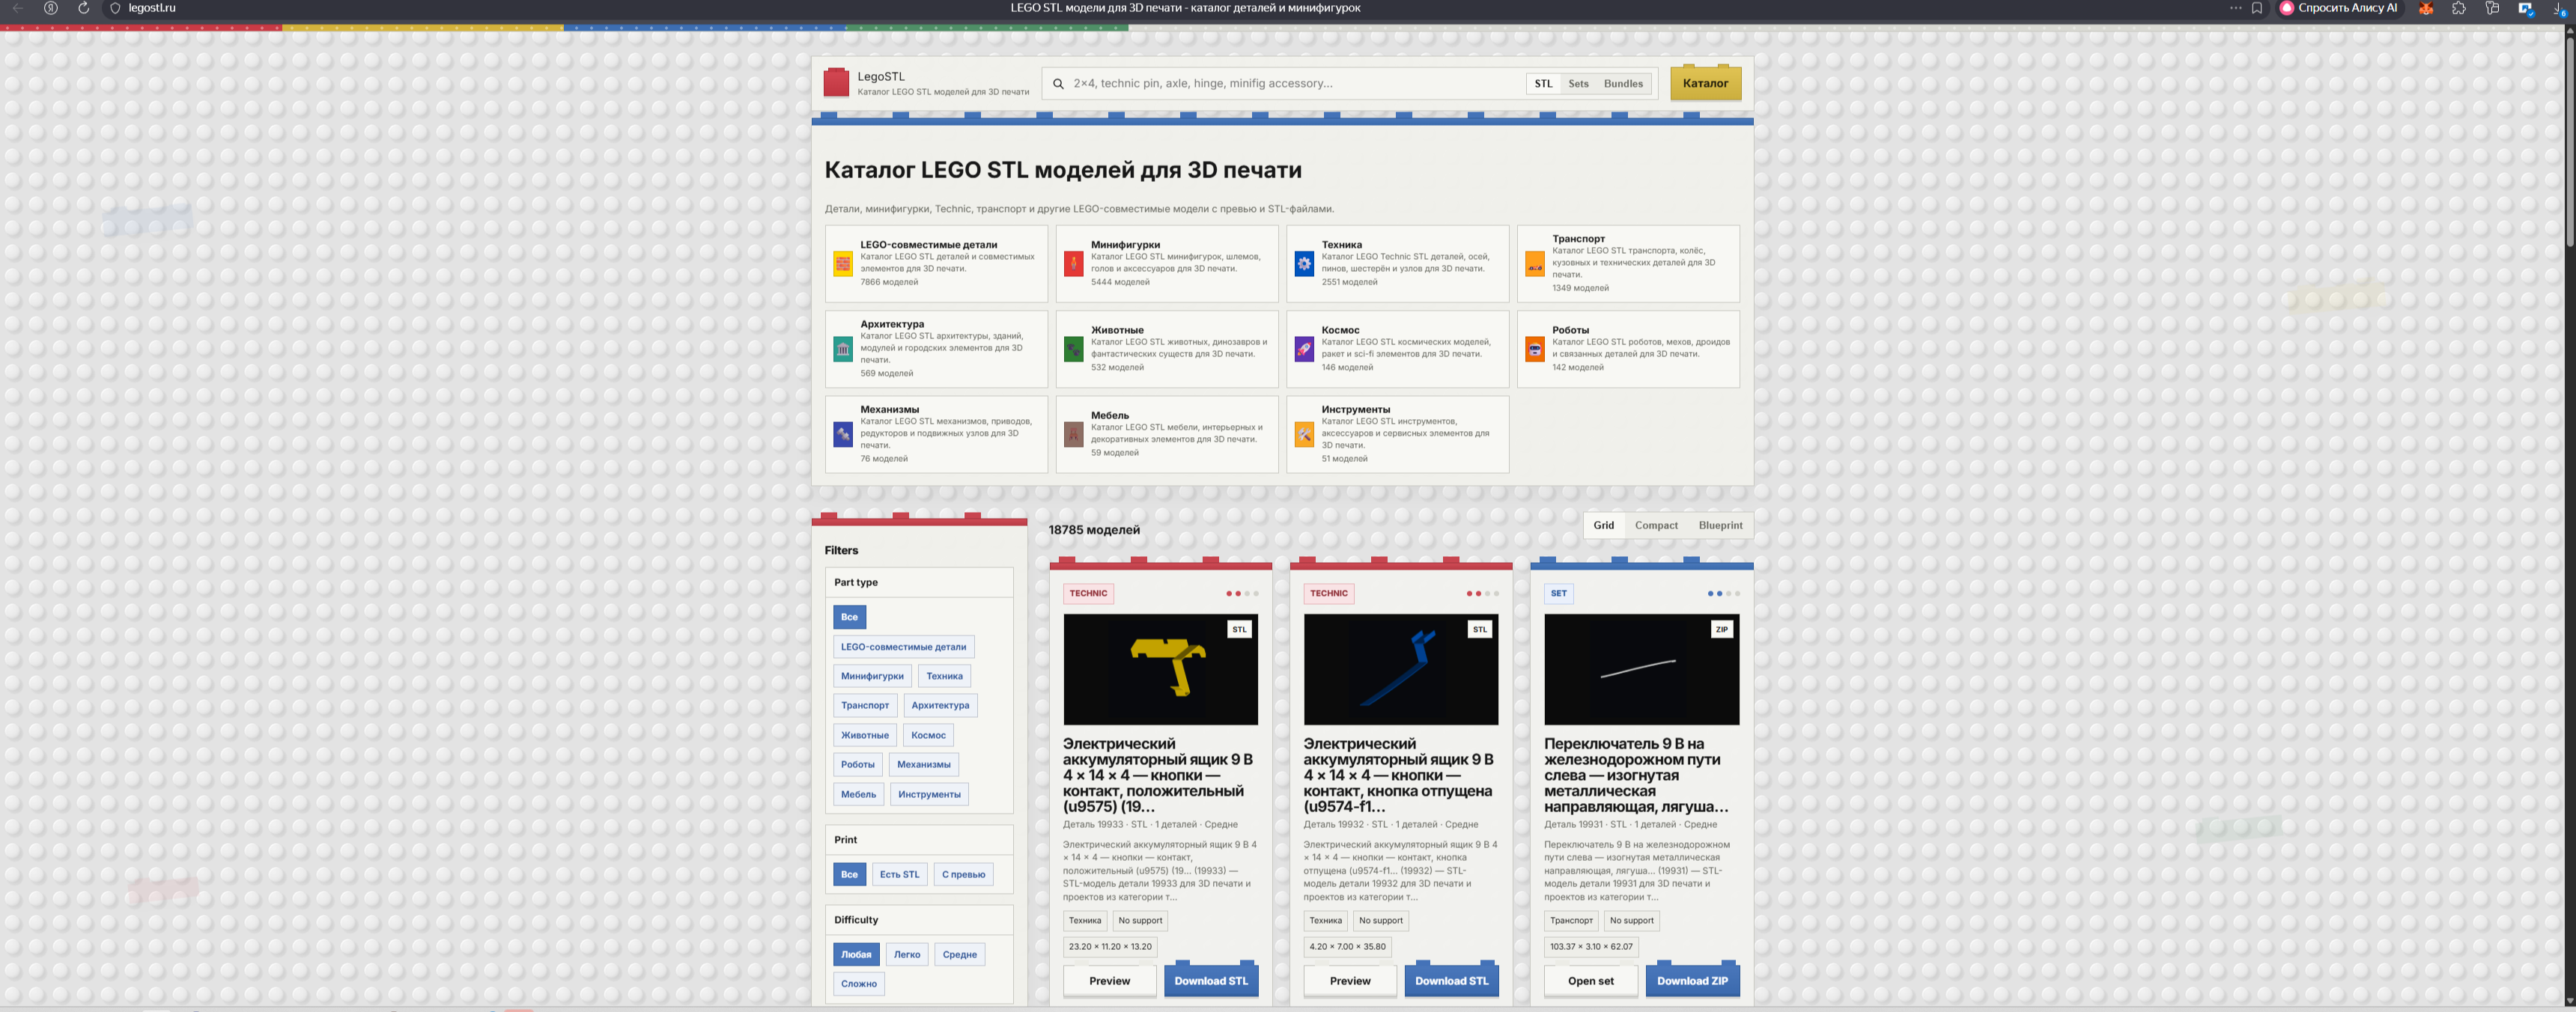Toggle the Космос part type filter chip
2576x1012 pixels.
928,735
